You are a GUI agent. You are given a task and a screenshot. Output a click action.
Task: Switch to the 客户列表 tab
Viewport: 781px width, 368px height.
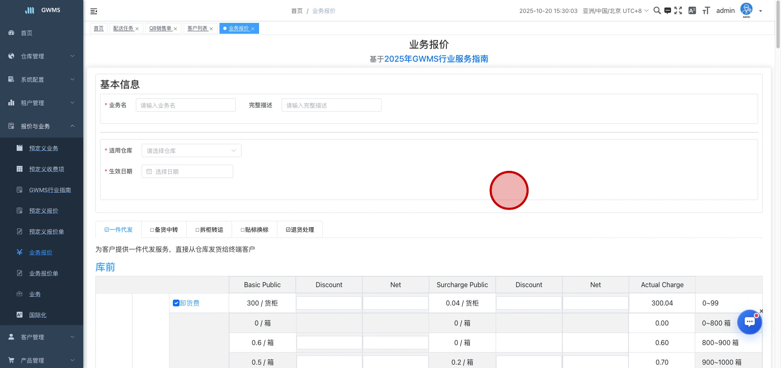197,28
